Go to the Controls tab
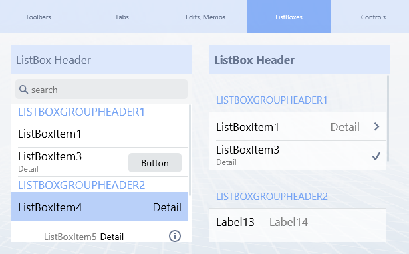409x254 pixels. (373, 17)
